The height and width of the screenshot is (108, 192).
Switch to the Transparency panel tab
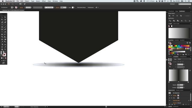click(183, 57)
